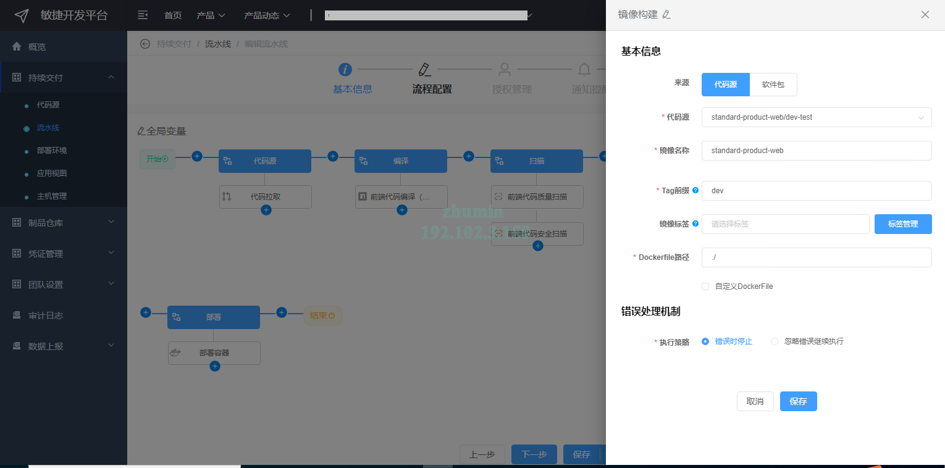This screenshot has height=468, width=945.
Task: Open the 镜像标签 select box
Action: (x=786, y=224)
